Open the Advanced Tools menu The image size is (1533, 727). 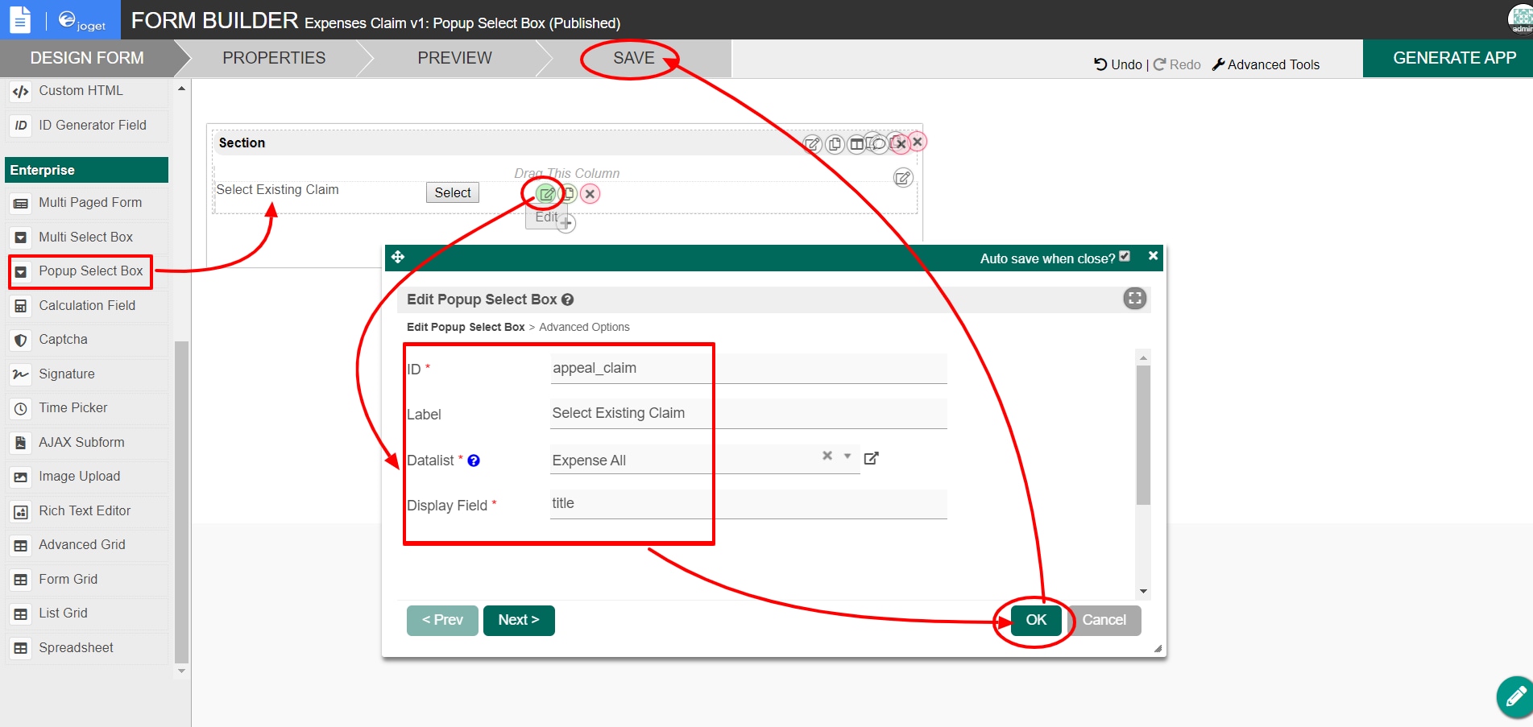1266,64
